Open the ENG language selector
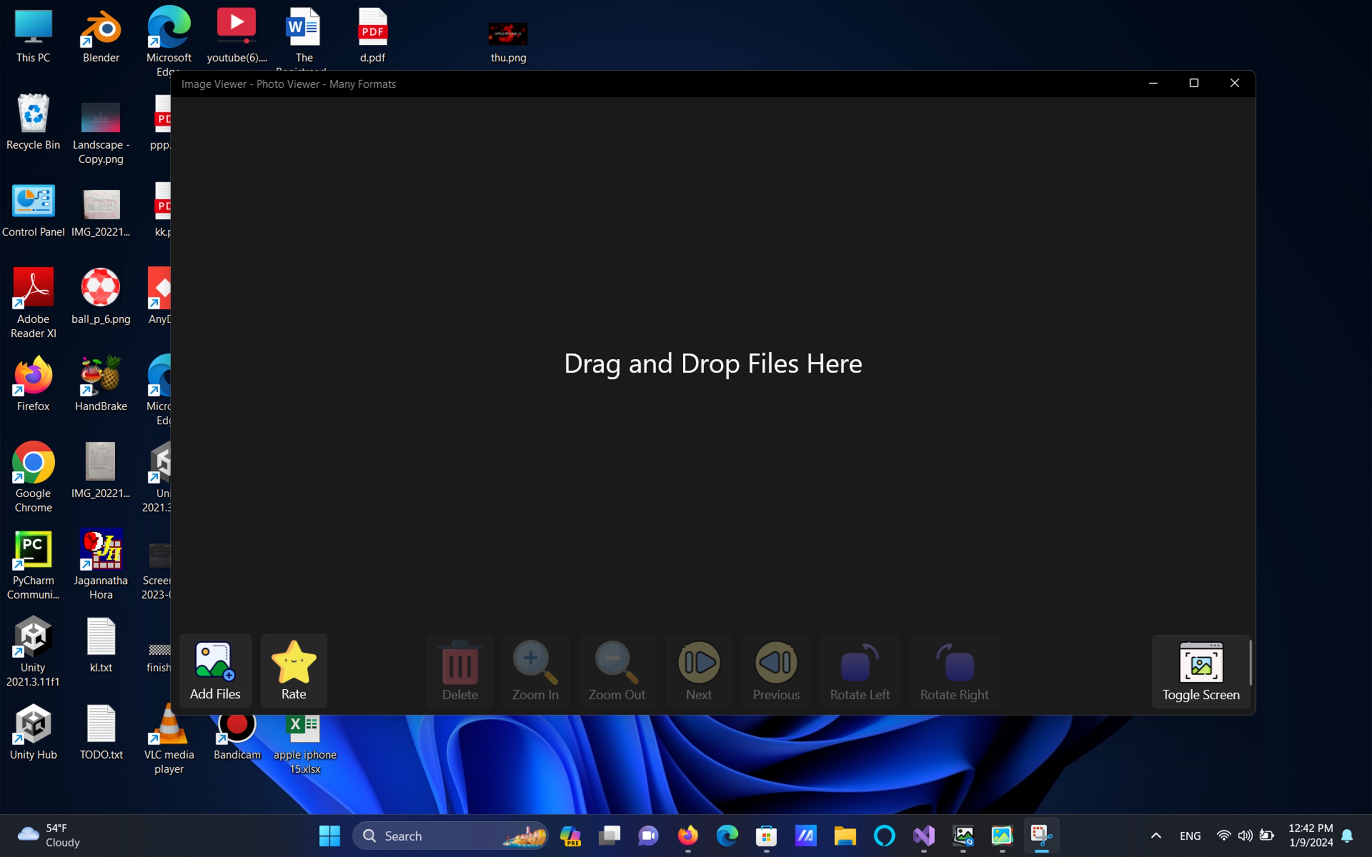The image size is (1372, 857). tap(1190, 836)
